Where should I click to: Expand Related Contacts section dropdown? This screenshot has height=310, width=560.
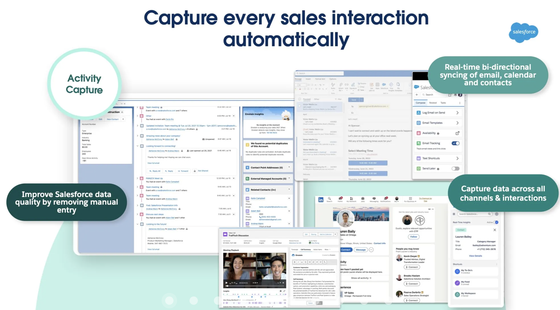pyautogui.click(x=289, y=190)
